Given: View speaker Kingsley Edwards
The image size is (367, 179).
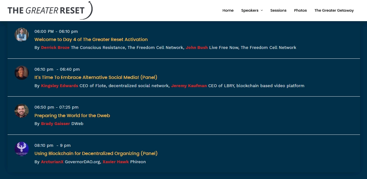Looking at the screenshot, I should (59, 86).
